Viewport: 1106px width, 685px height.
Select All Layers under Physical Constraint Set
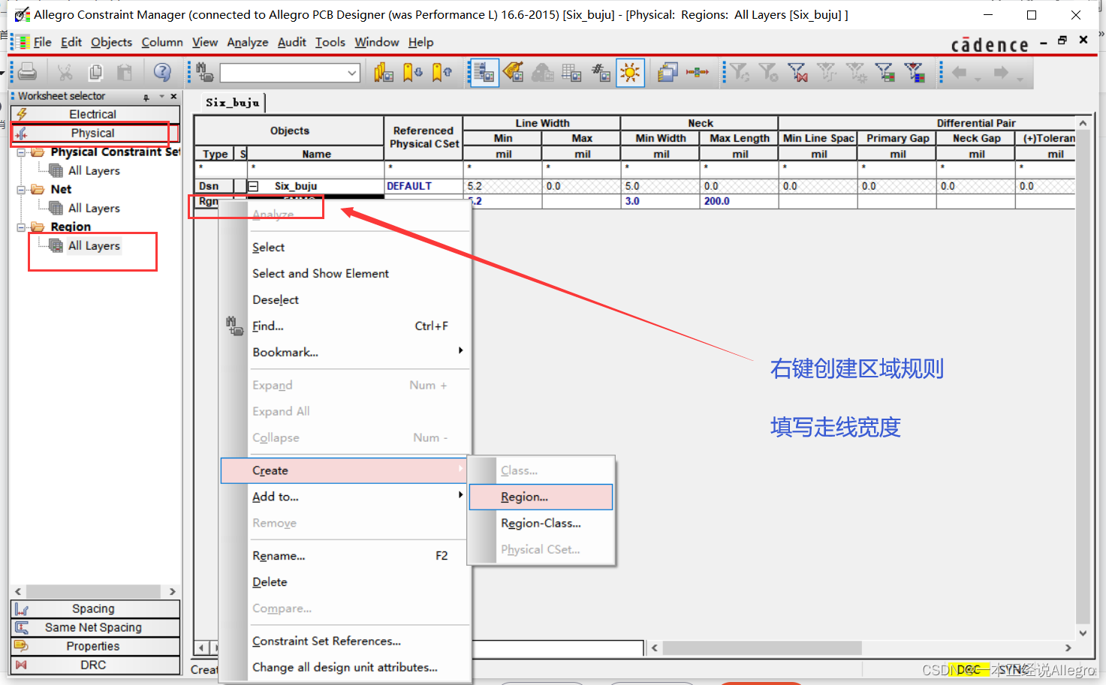94,170
